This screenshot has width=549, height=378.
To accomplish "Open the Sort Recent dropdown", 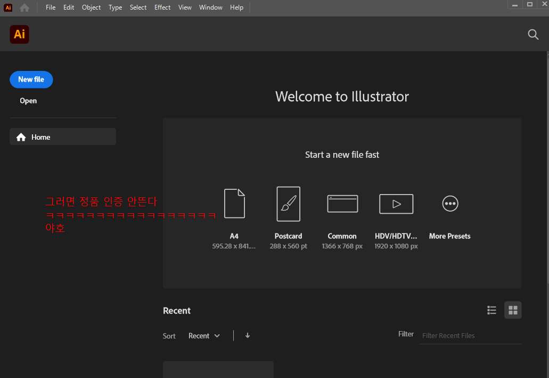I will pyautogui.click(x=204, y=336).
